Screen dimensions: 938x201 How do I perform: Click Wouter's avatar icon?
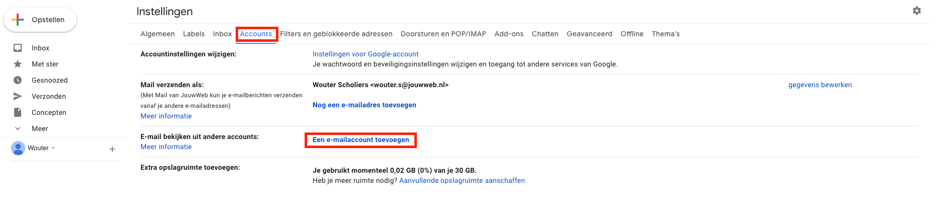(18, 148)
